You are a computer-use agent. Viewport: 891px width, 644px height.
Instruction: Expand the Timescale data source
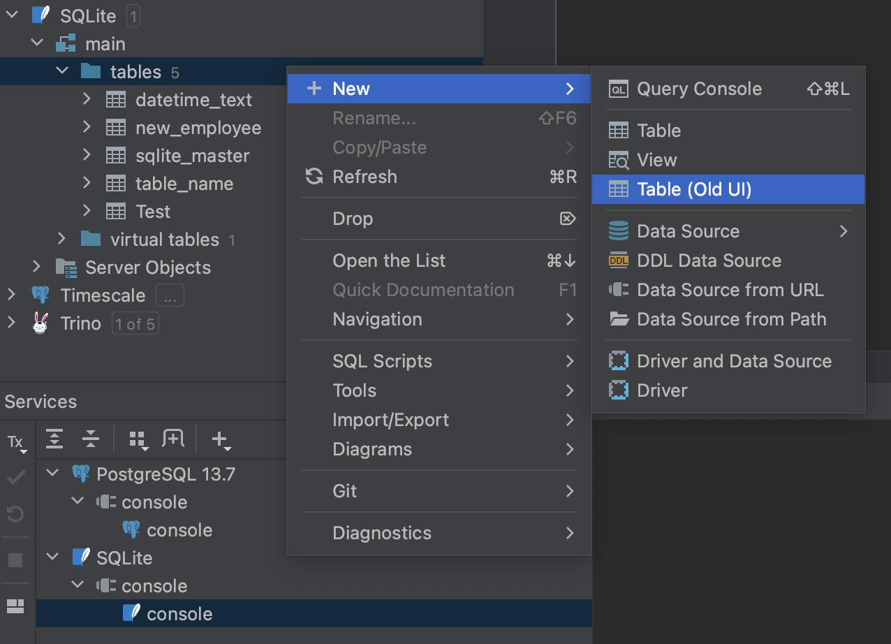[11, 295]
